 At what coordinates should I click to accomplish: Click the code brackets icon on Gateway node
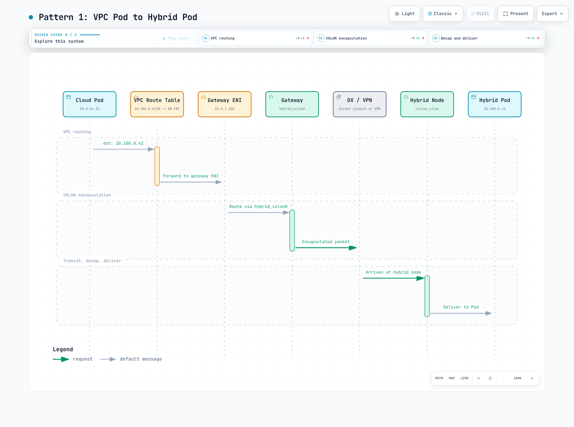[271, 97]
